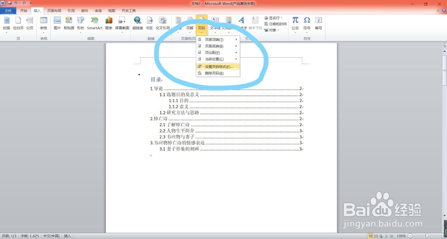Expand the 当前位置(C) submenu
Viewport: 447px width, 239px height.
[218, 59]
